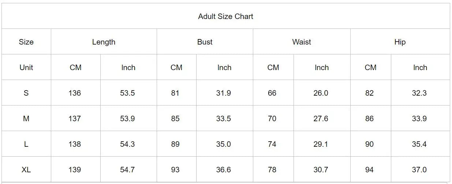Select the M size row label
The height and width of the screenshot is (184, 452).
pos(26,119)
